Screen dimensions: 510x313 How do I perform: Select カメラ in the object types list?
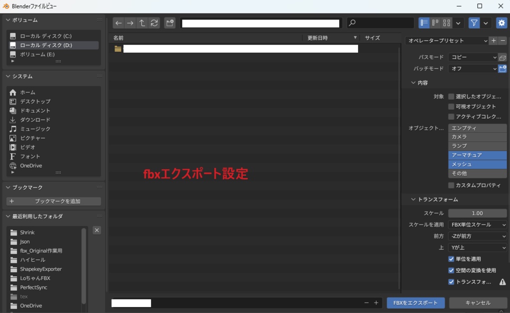pyautogui.click(x=477, y=137)
